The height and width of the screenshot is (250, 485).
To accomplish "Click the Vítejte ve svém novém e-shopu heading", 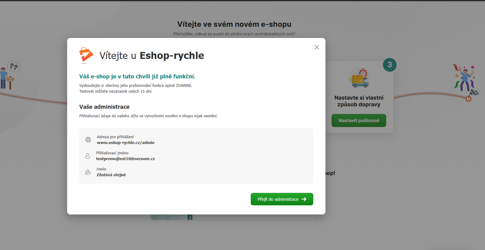I will click(x=234, y=24).
